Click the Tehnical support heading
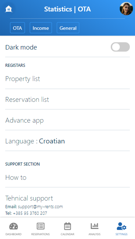Image resolution: width=135 pixels, height=239 pixels. [29, 198]
